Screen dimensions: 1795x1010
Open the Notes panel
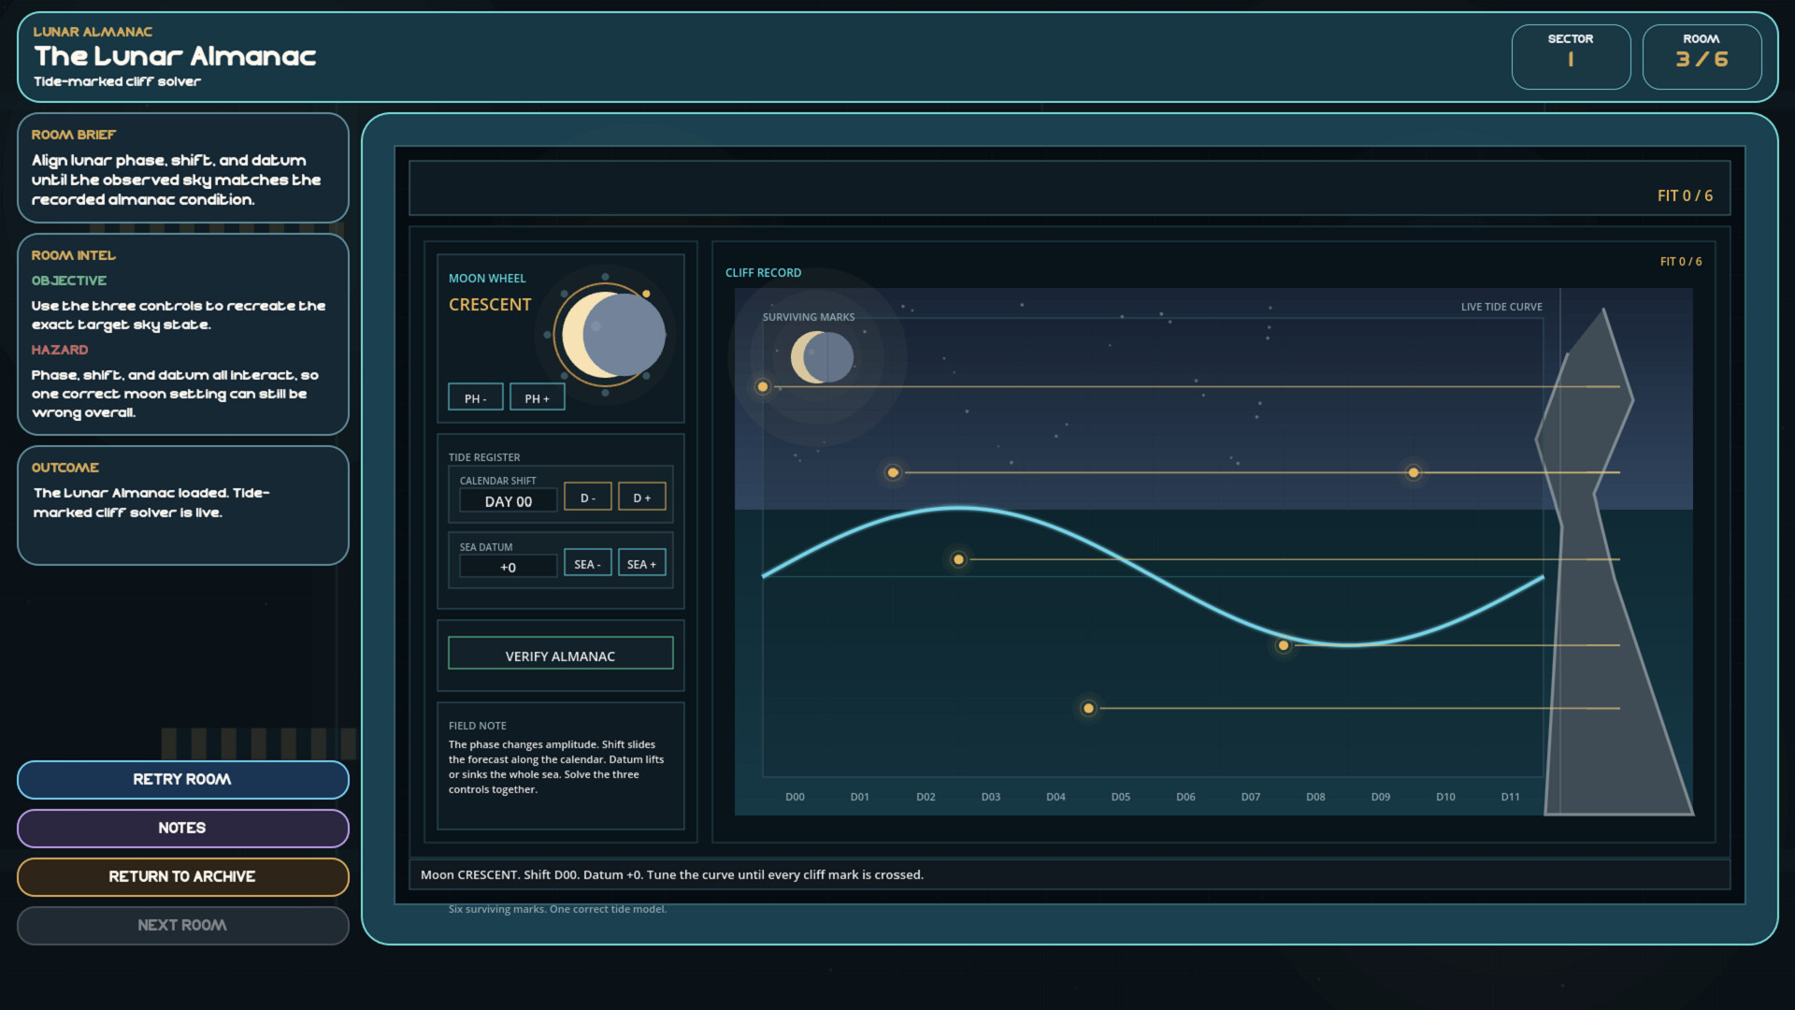182,828
